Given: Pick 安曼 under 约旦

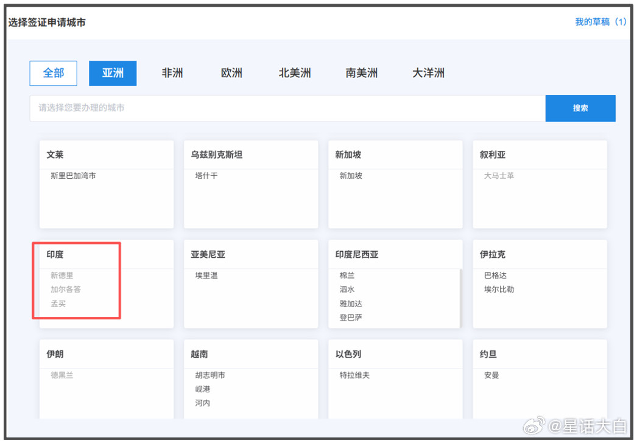Looking at the screenshot, I should [491, 375].
